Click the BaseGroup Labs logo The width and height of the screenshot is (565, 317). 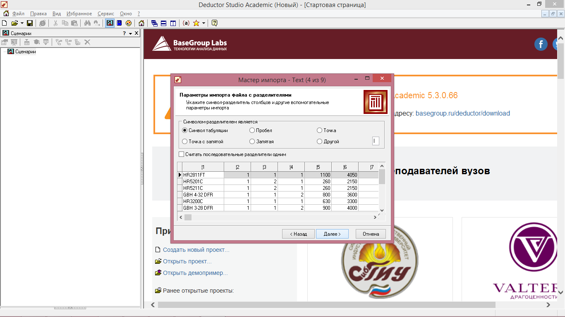pos(190,43)
